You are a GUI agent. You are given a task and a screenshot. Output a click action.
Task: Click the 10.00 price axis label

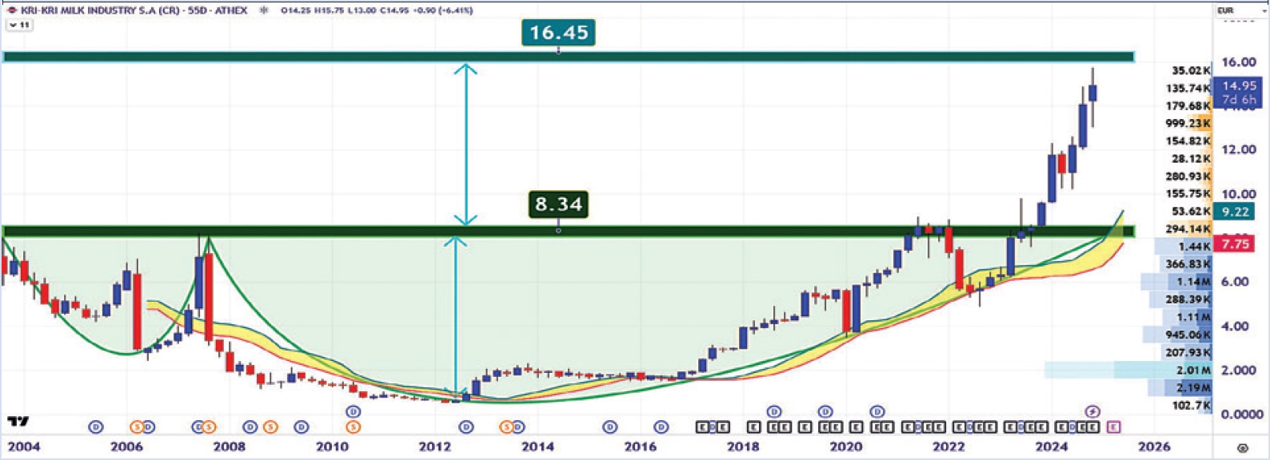click(1238, 193)
